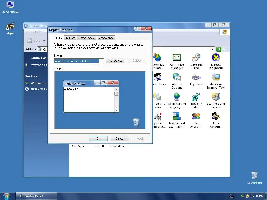Click the Address bar field
The image size is (267, 200).
click(x=126, y=49)
